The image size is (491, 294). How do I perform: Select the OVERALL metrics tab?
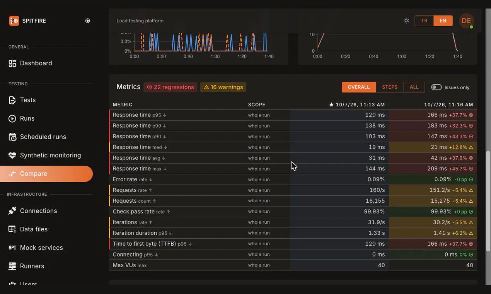(x=359, y=87)
